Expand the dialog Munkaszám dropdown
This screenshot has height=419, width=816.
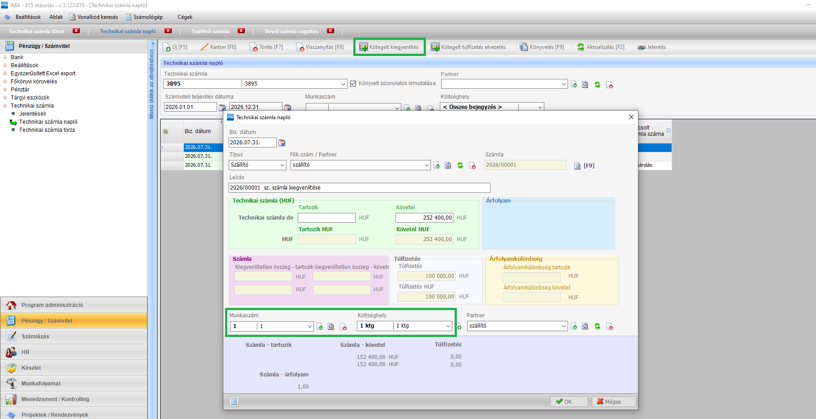[310, 326]
